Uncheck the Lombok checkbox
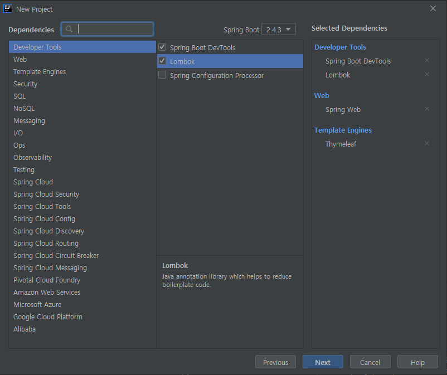Viewport: 447px width, 375px height. [x=162, y=61]
